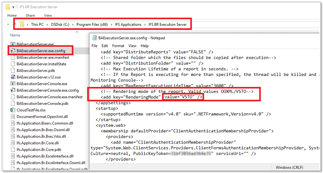Click the BAExecutionServerConsole.exe file icon

pos(13,83)
